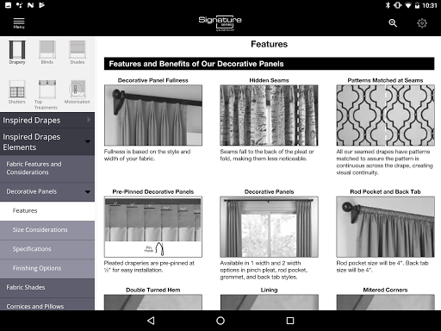Tap 'Patterns Matched at Seams' heading
The image size is (441, 331).
[385, 80]
